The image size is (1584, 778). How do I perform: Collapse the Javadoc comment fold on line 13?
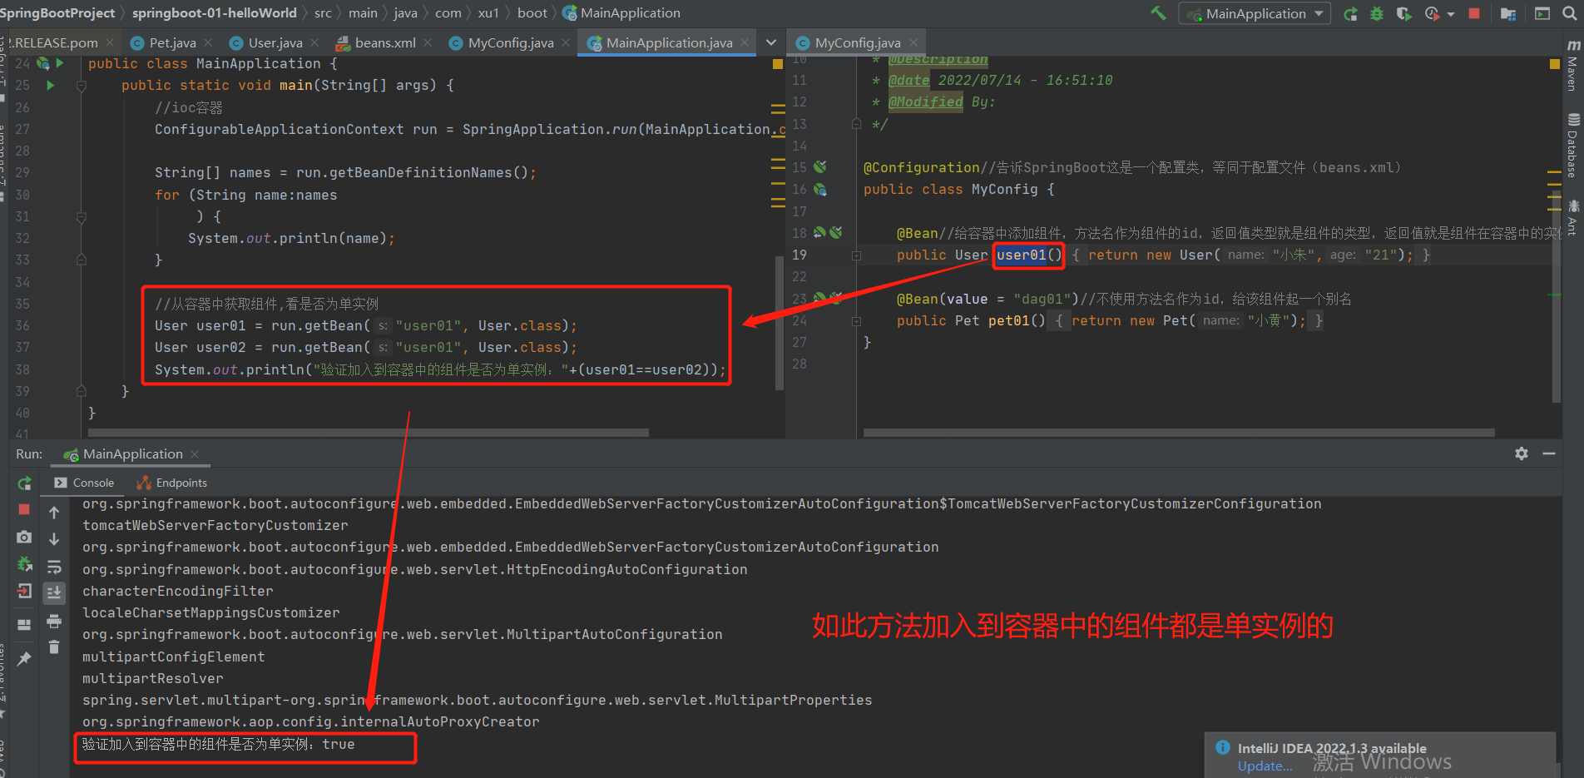(x=856, y=124)
